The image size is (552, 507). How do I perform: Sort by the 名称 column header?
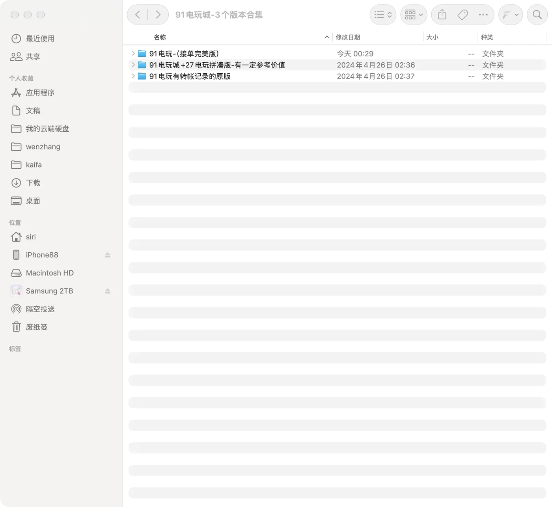point(160,37)
